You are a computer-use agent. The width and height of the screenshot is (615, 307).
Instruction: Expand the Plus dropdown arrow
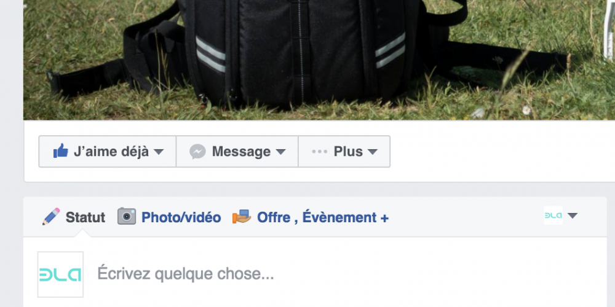[372, 152]
